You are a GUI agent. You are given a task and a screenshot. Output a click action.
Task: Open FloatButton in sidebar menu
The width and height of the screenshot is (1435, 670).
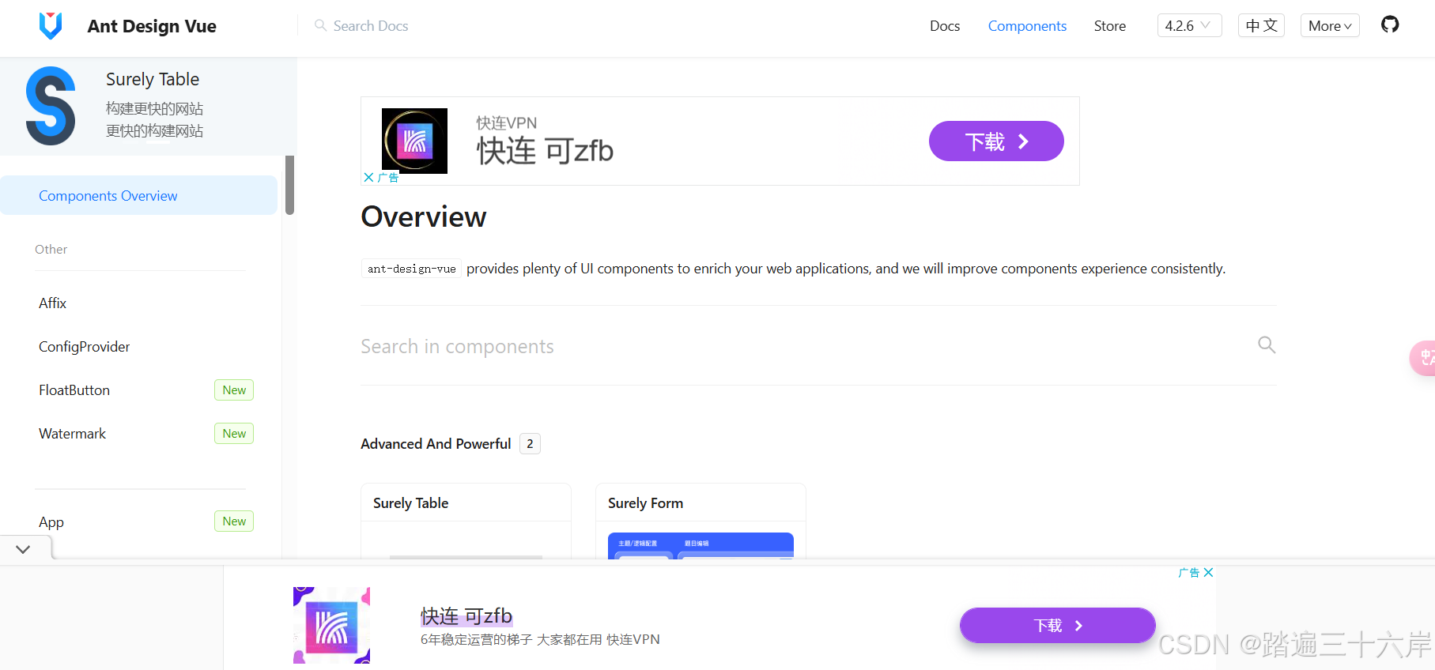[x=74, y=390]
